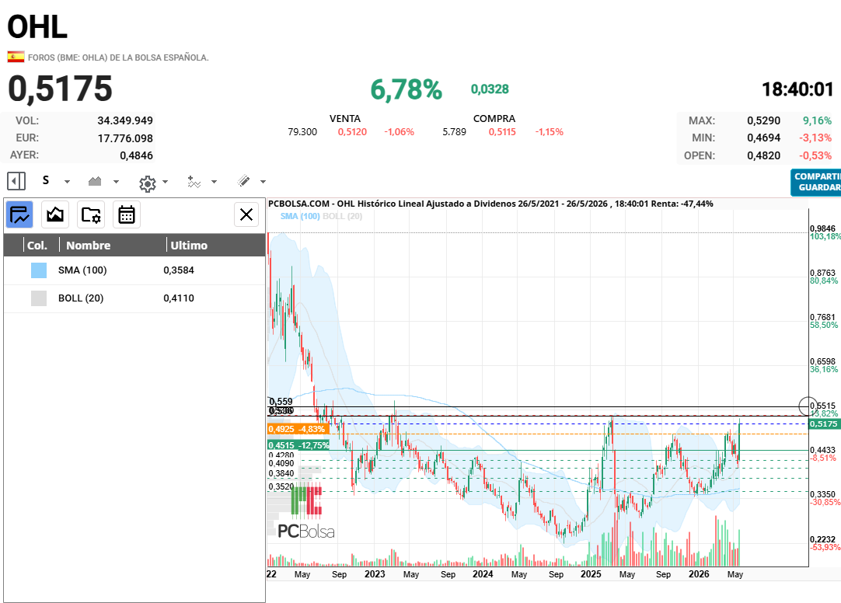Image resolution: width=841 pixels, height=603 pixels.
Task: Click the MIN value 0,4694
Action: pos(764,138)
